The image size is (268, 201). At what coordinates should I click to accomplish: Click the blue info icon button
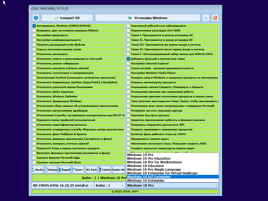(x=36, y=18)
